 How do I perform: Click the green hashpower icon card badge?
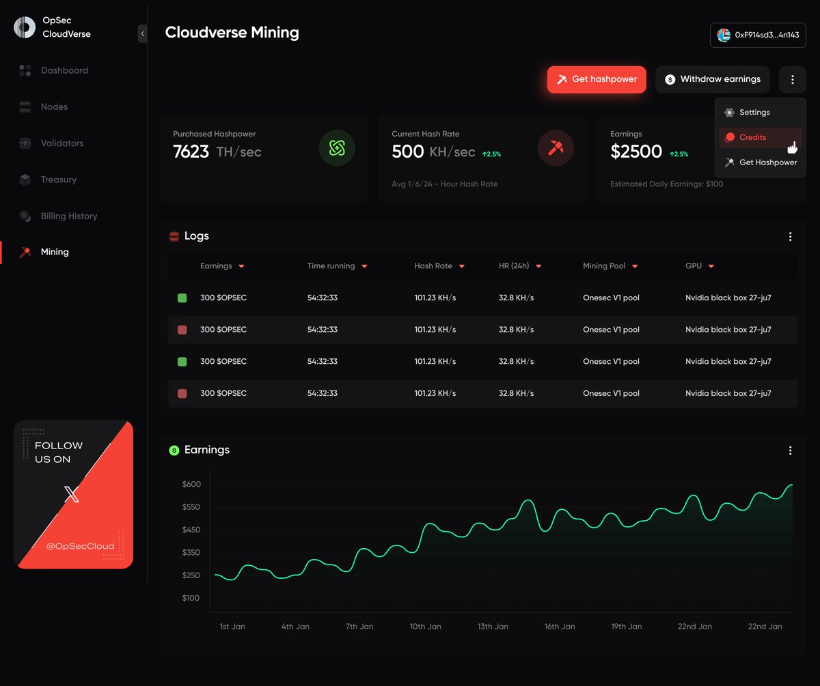[x=337, y=147]
